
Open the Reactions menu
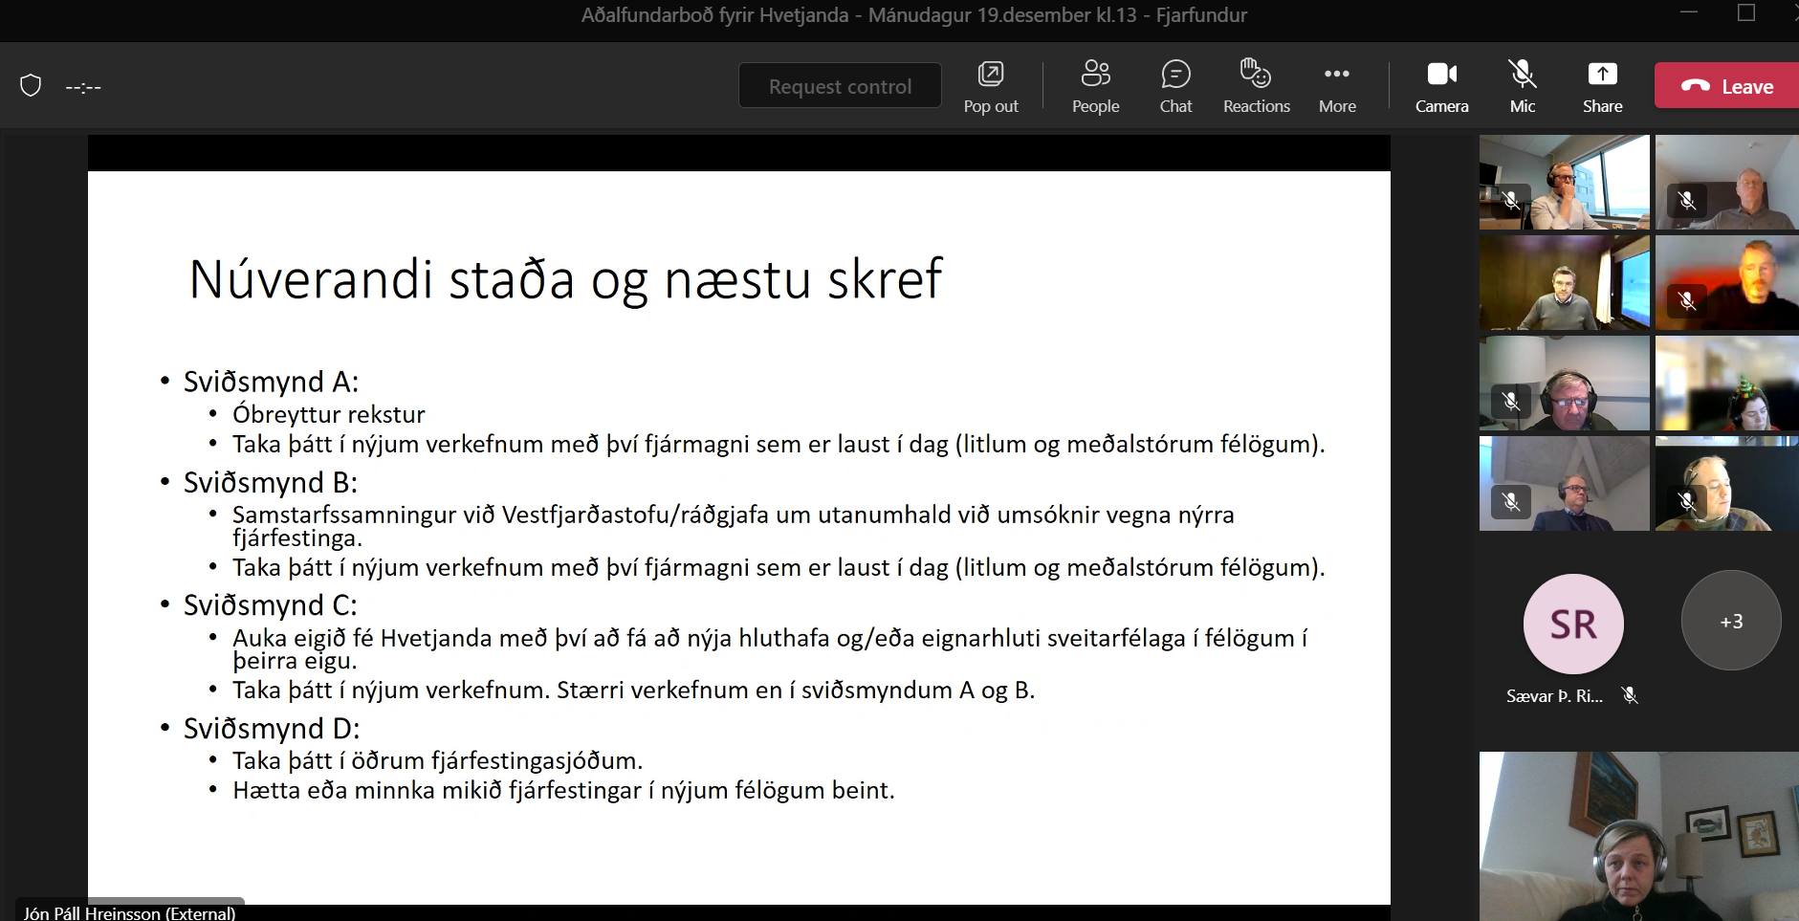[1256, 86]
